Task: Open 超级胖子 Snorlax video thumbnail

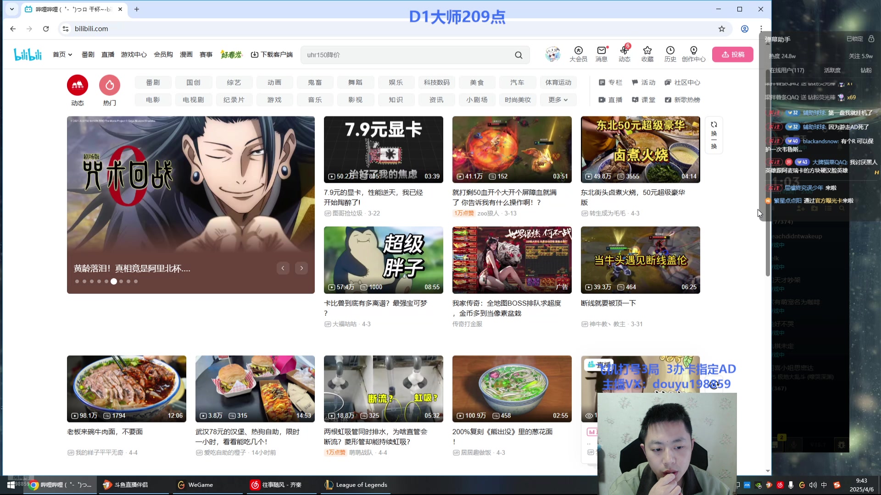Action: pos(384,260)
